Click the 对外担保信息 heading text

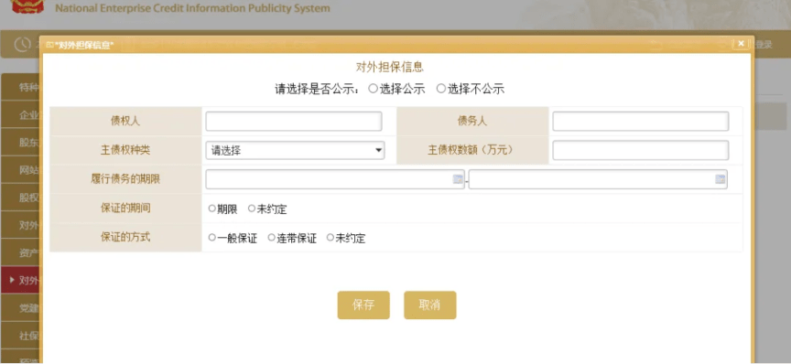point(389,67)
